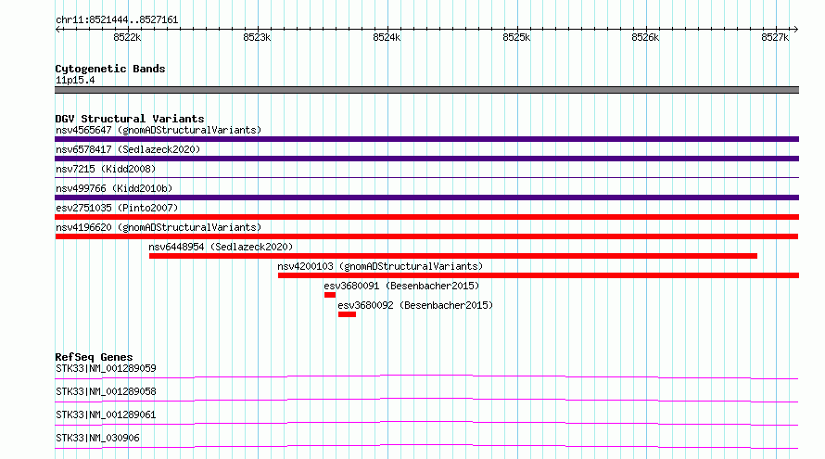Click the chr11:8521444..8527161 coordinate label

click(x=117, y=20)
